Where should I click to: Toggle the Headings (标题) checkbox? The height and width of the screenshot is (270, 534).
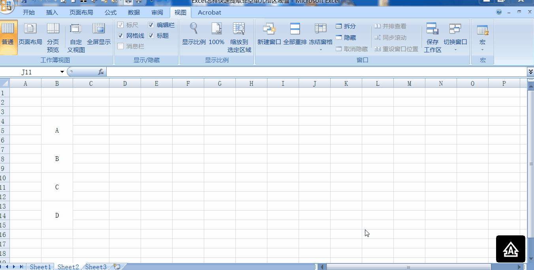151,36
